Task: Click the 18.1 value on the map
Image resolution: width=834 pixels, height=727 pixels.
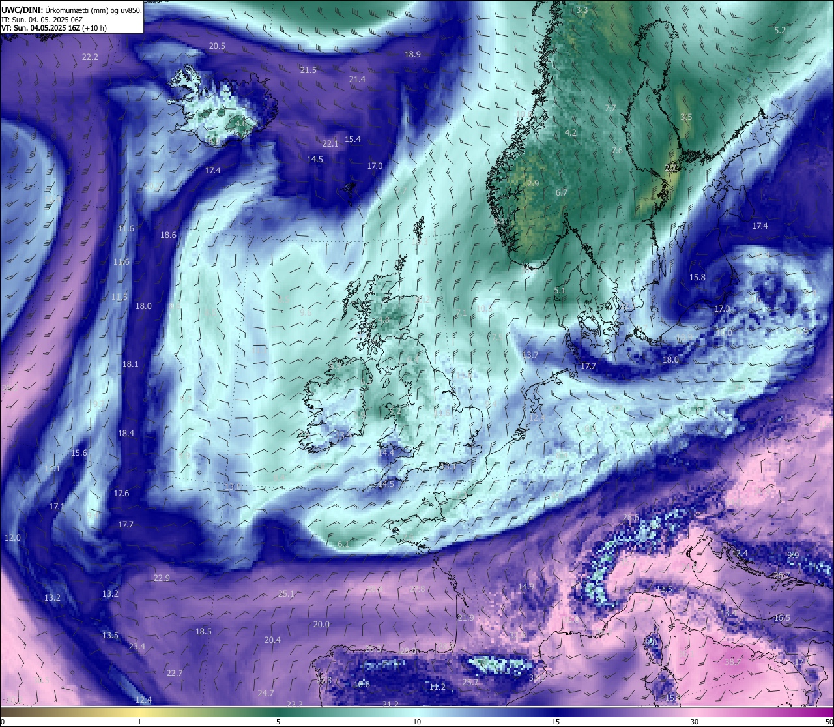Action: (x=130, y=364)
